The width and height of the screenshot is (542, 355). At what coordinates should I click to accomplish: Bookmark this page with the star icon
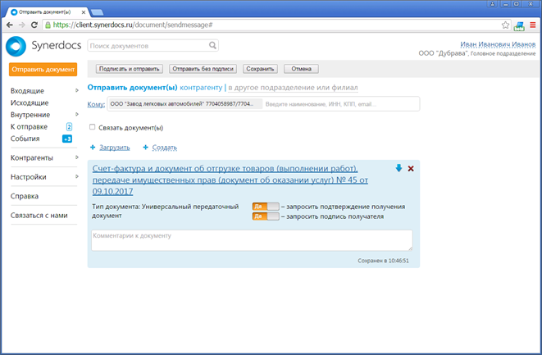[x=505, y=25]
